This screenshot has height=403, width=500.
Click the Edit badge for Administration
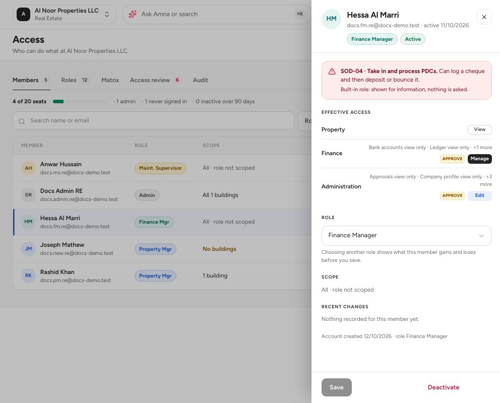(x=480, y=195)
